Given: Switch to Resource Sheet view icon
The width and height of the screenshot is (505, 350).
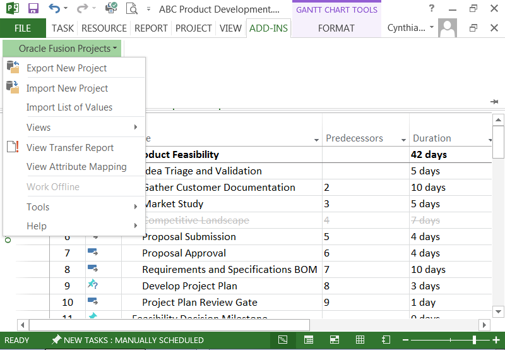Looking at the screenshot, I should point(359,340).
